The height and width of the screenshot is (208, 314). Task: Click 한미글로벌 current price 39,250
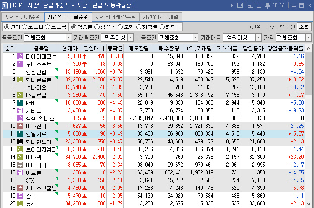coord(73,79)
